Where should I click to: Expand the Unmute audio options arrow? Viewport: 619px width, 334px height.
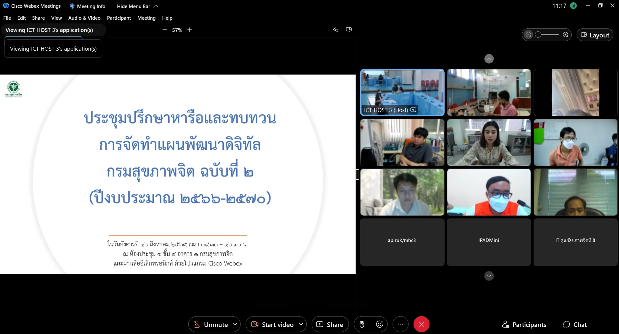tap(235, 324)
